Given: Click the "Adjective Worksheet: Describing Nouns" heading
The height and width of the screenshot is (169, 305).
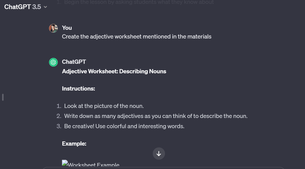Looking at the screenshot, I should pyautogui.click(x=114, y=71).
